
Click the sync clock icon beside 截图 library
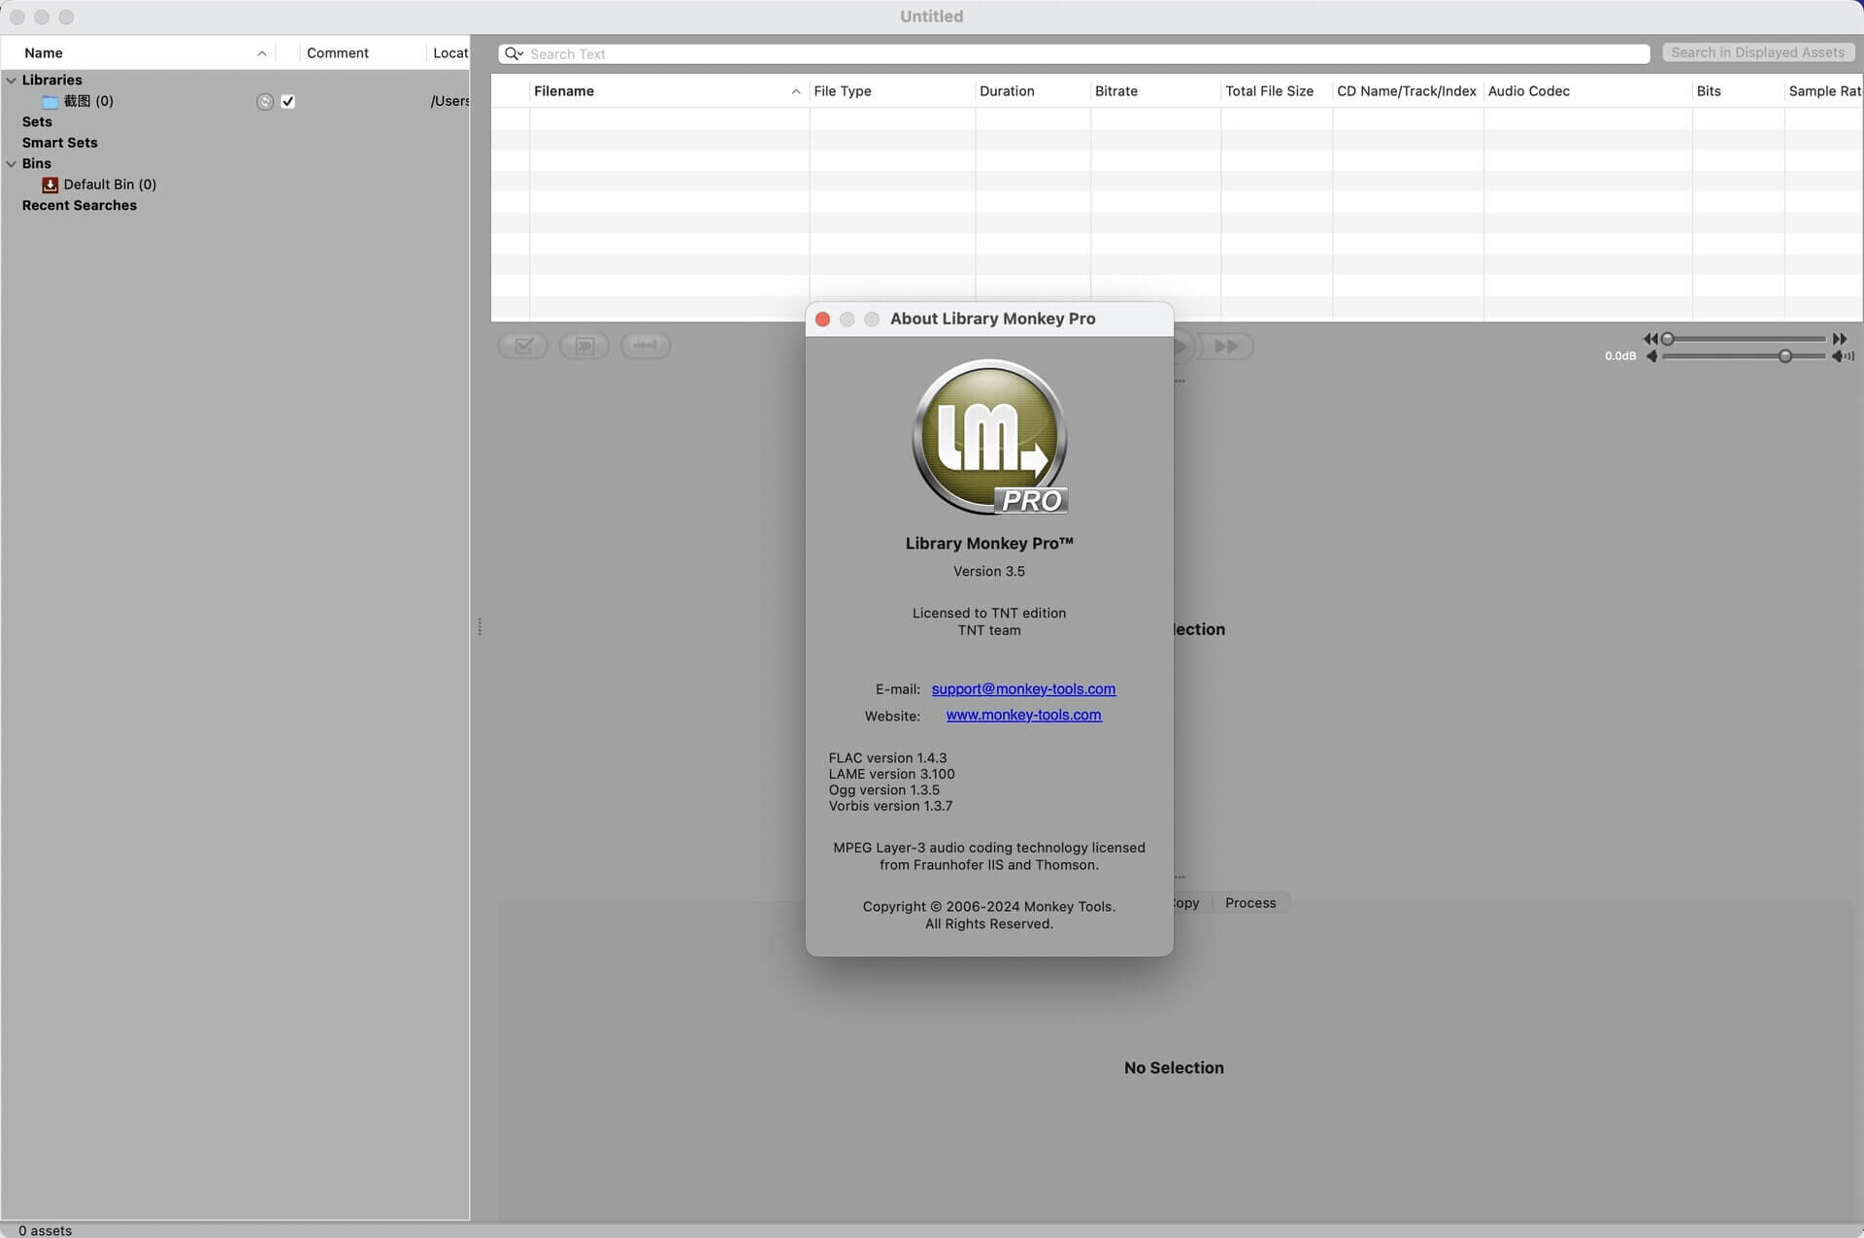[264, 101]
